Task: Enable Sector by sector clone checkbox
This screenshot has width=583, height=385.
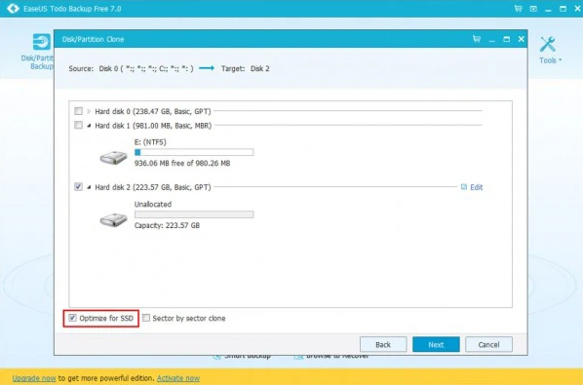Action: pos(146,318)
